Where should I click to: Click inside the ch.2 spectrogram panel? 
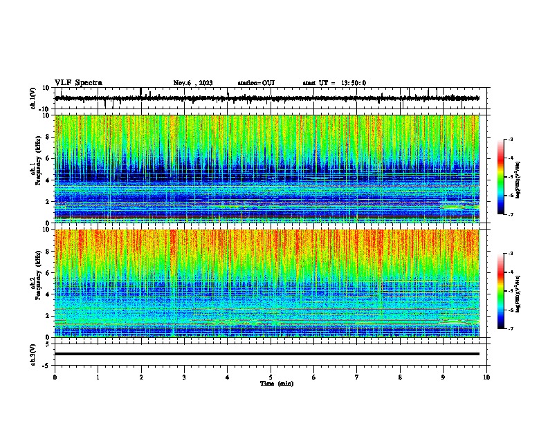click(267, 283)
